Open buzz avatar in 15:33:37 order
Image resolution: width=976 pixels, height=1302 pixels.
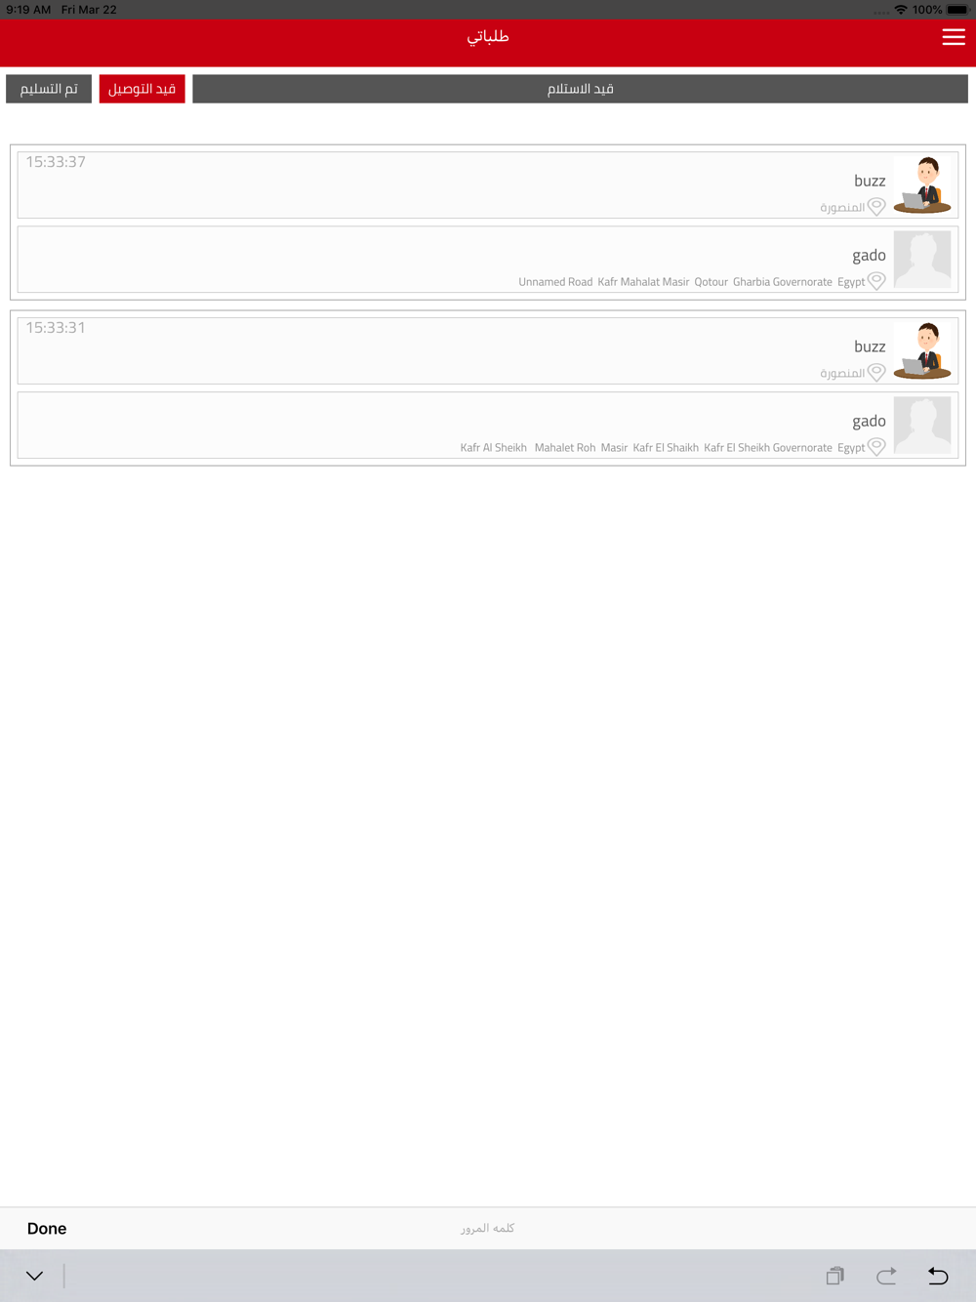[x=922, y=184]
